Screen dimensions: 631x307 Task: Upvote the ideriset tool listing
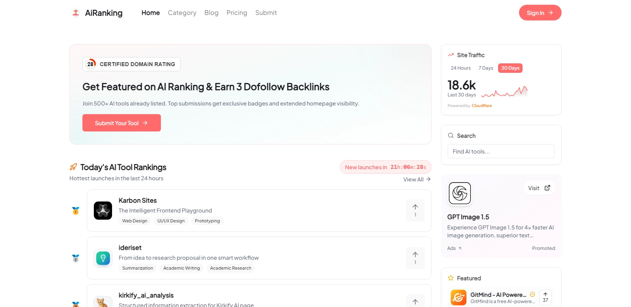[x=415, y=258]
